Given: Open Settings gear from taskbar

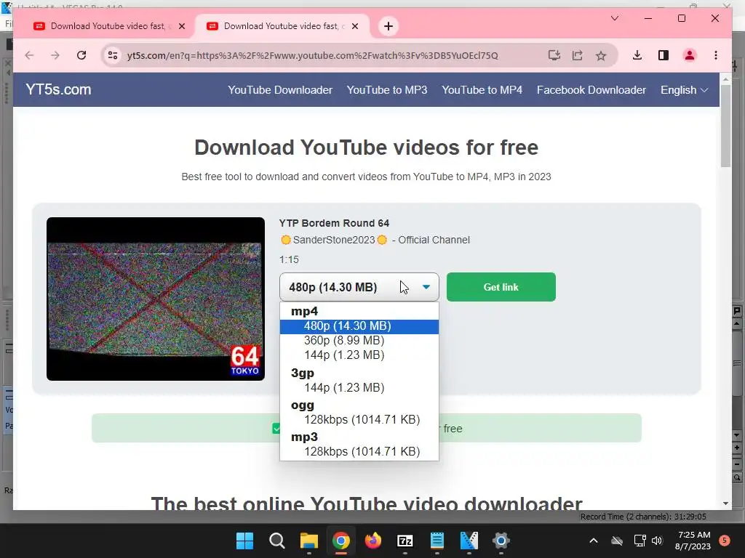Looking at the screenshot, I should (501, 541).
